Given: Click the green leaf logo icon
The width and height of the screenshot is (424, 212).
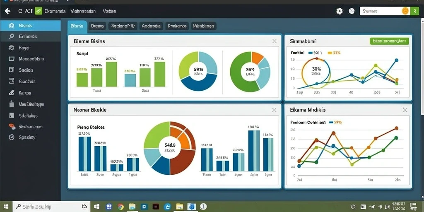Looking at the screenshot, I should (x=39, y=11).
